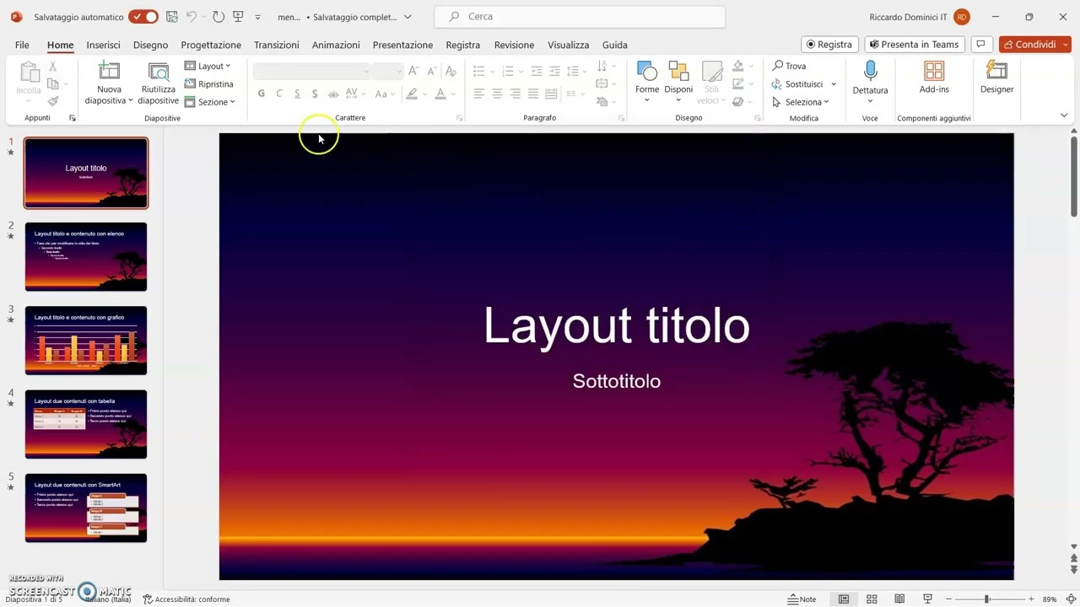Click the Trova find tool
Image resolution: width=1080 pixels, height=607 pixels.
790,66
